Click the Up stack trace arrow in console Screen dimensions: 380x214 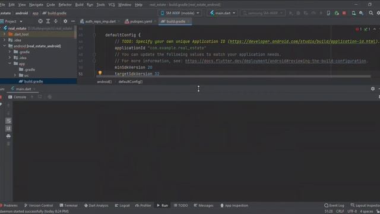(8, 105)
